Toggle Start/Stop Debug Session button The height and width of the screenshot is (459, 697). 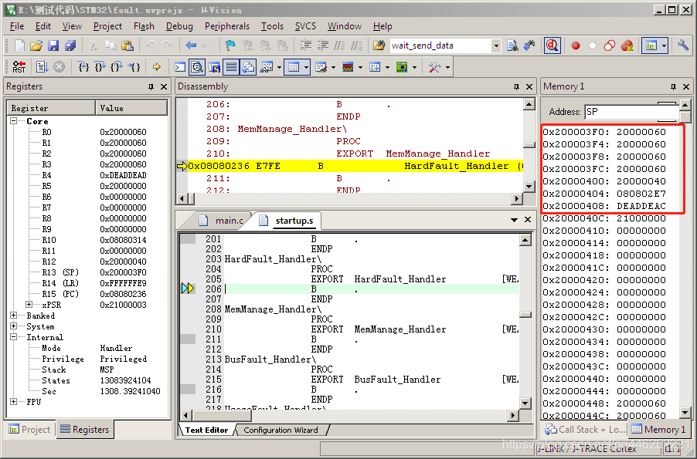pos(552,46)
